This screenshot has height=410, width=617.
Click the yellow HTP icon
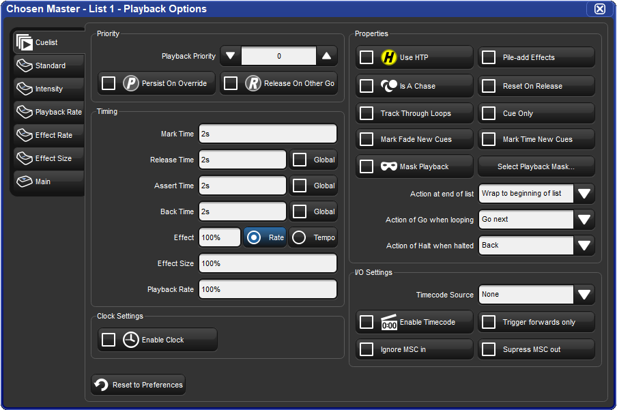389,57
